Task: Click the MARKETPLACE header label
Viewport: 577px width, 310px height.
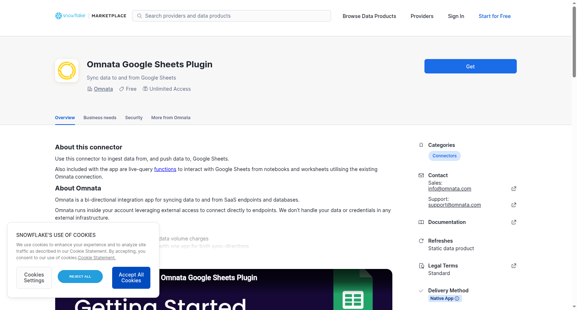Action: coord(109,16)
